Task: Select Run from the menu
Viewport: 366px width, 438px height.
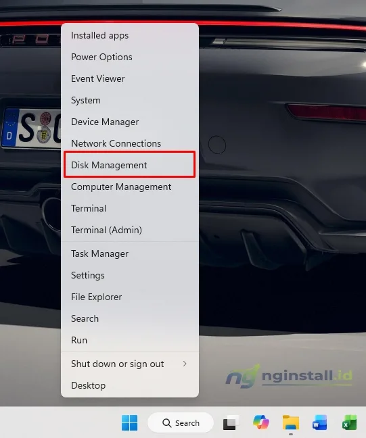Action: (130, 340)
